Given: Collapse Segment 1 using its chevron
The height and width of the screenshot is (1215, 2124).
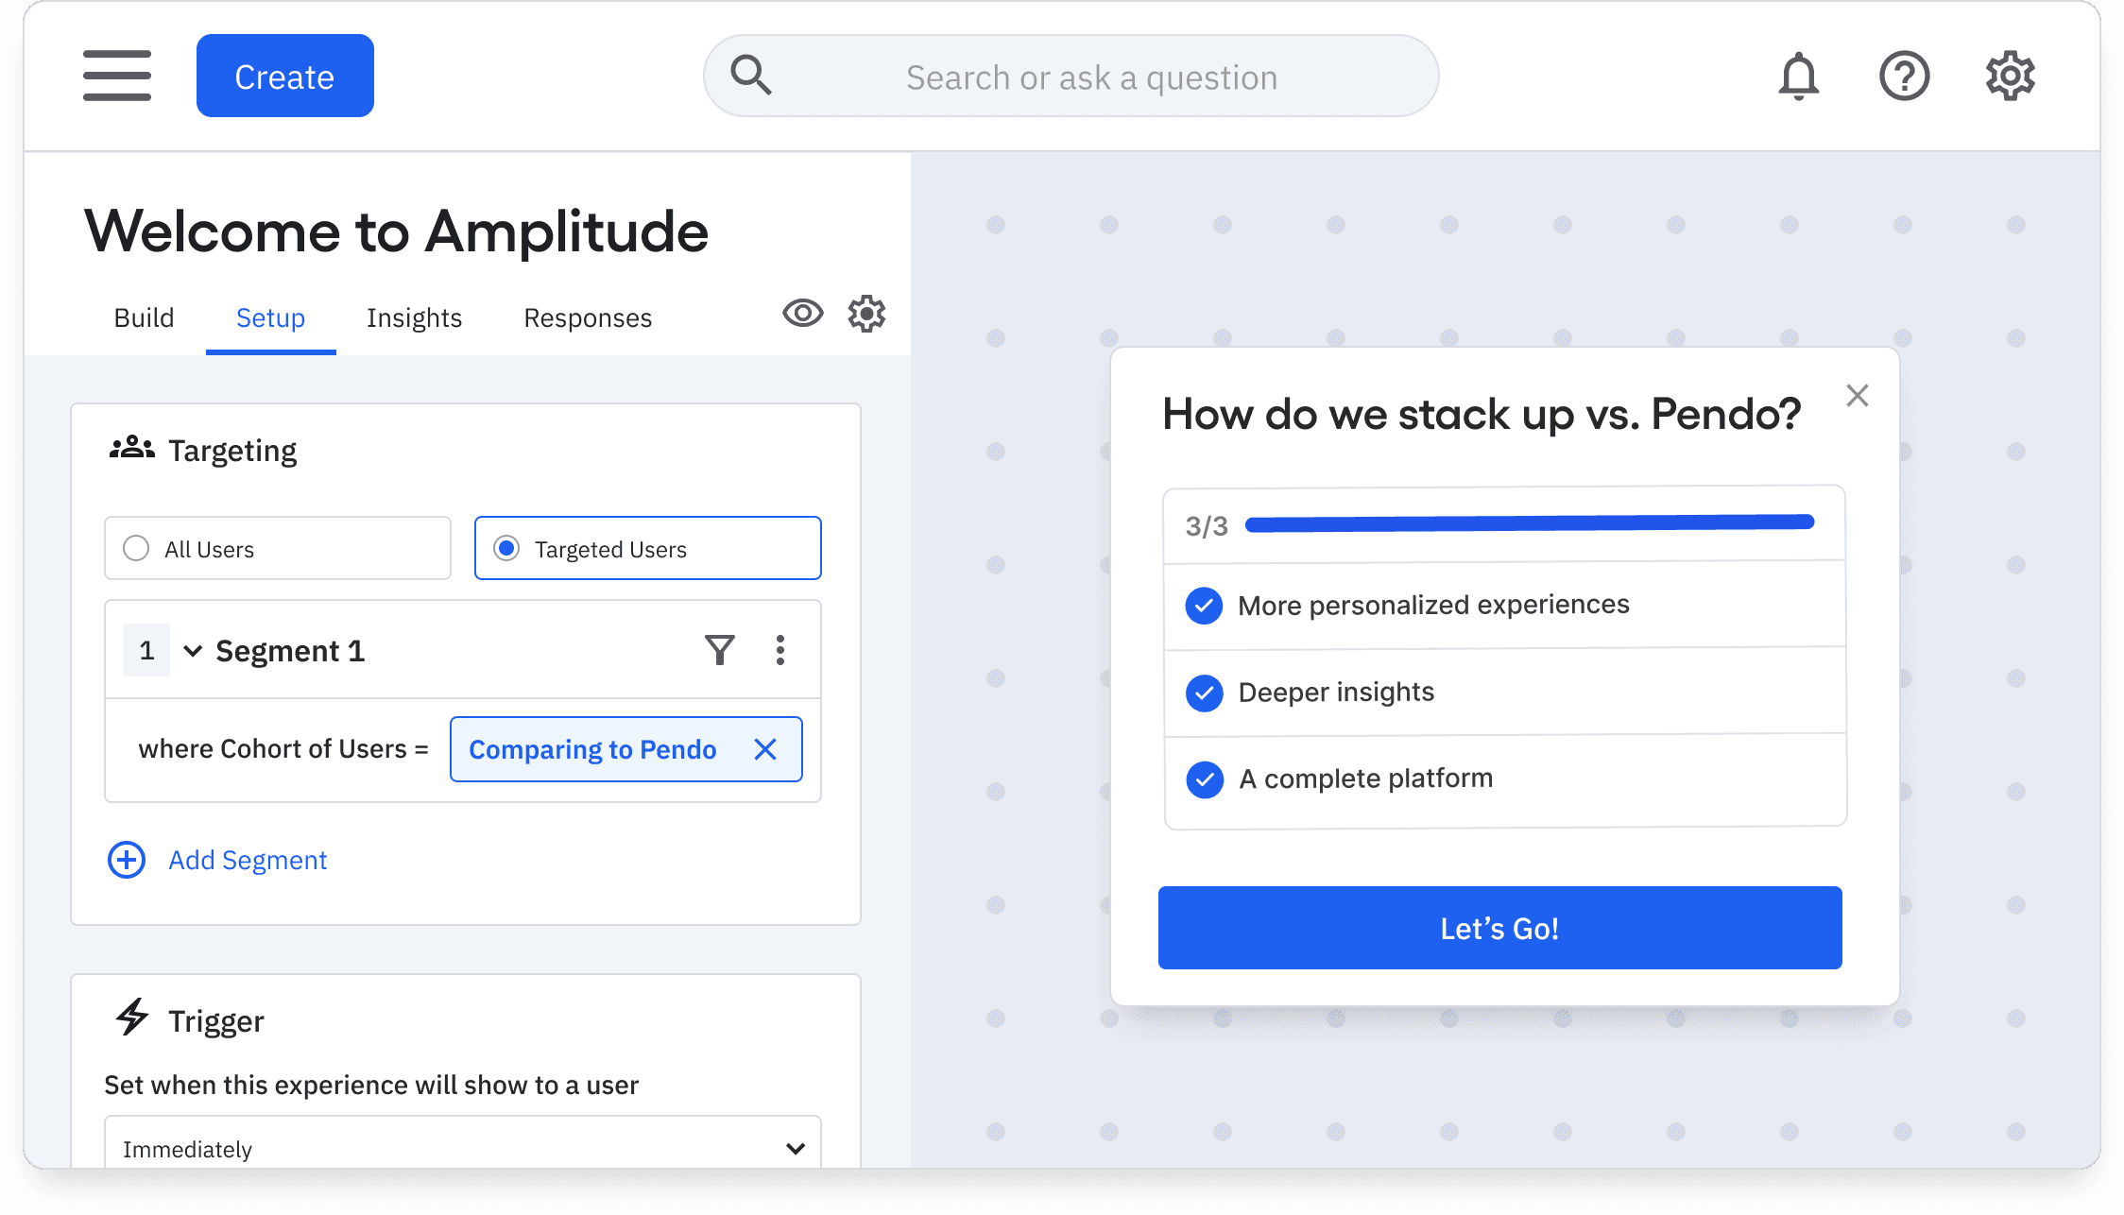Looking at the screenshot, I should point(194,650).
